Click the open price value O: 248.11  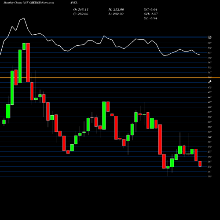[x=81, y=10]
